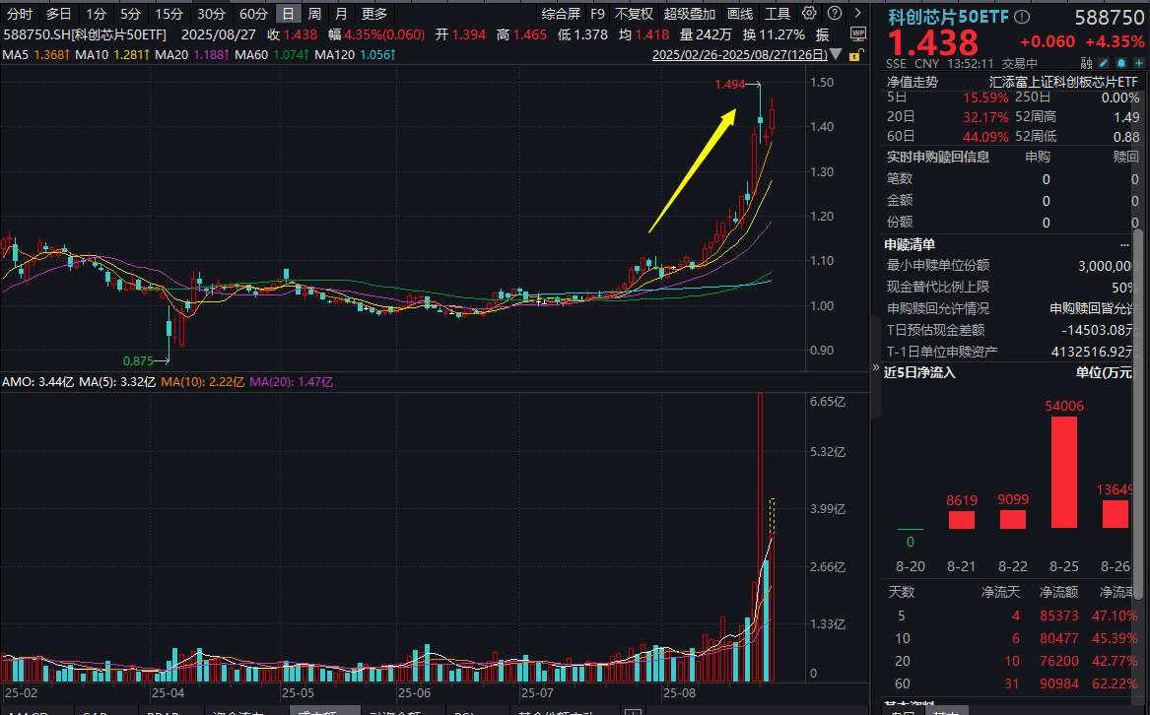Click the help question-mark icon
1150x715 pixels.
tap(834, 13)
